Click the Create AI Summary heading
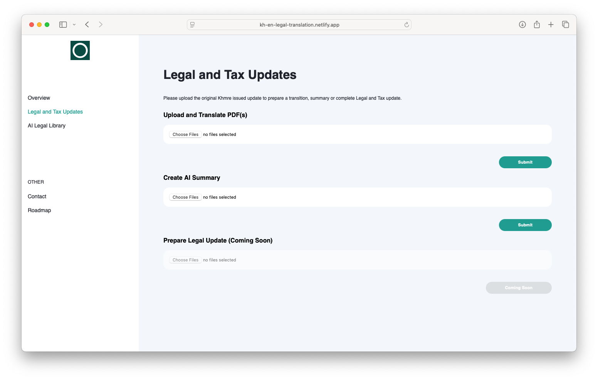The height and width of the screenshot is (380, 598). point(192,177)
